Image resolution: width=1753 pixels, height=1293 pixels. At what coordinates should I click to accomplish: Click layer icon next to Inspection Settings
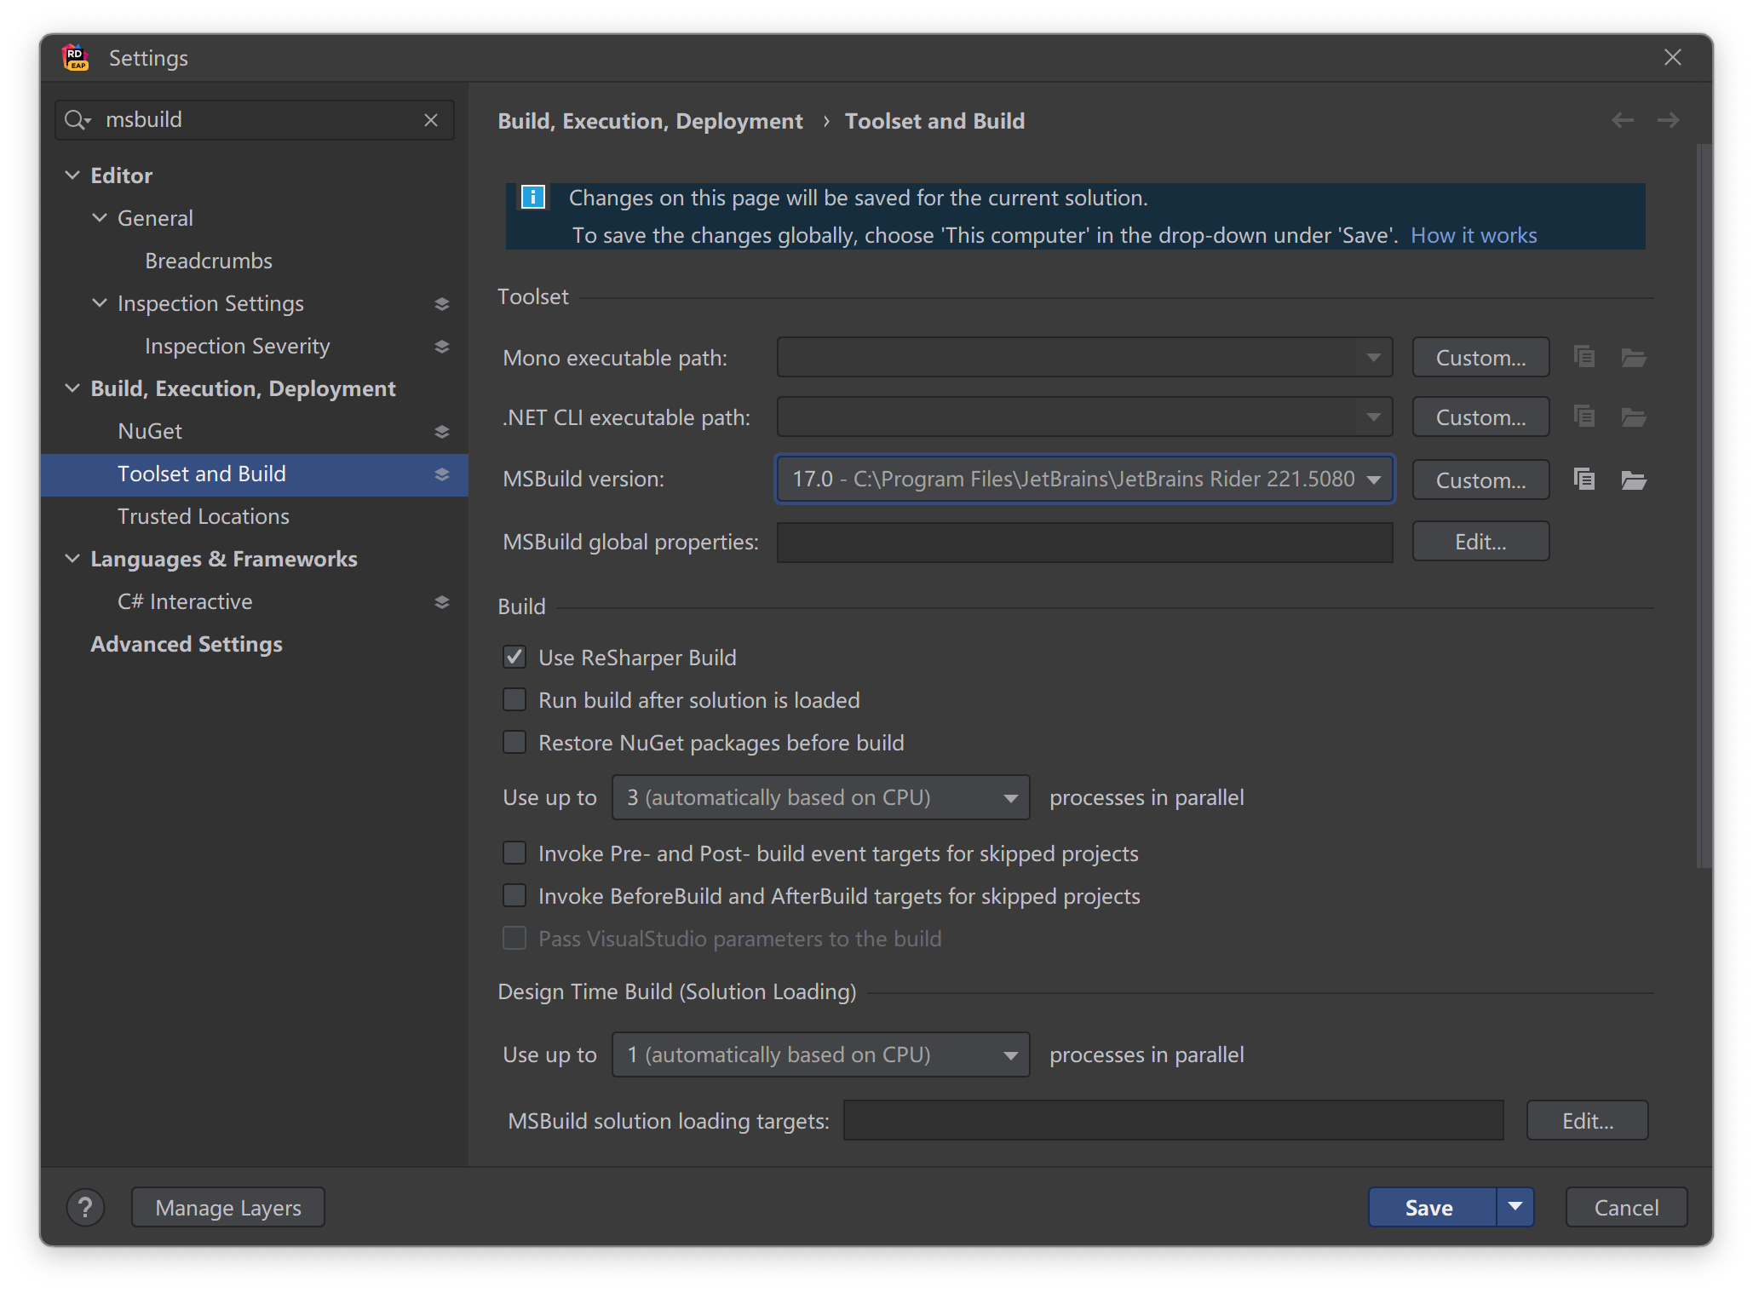[441, 304]
